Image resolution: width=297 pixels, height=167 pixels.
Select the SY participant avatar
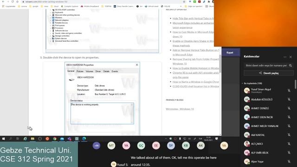(x=171, y=146)
